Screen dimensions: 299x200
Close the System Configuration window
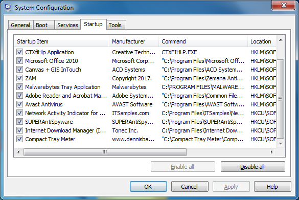284,5
